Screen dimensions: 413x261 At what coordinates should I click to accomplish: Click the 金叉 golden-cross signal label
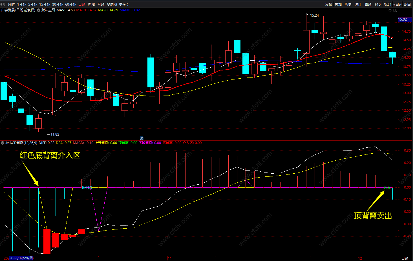[87, 187]
